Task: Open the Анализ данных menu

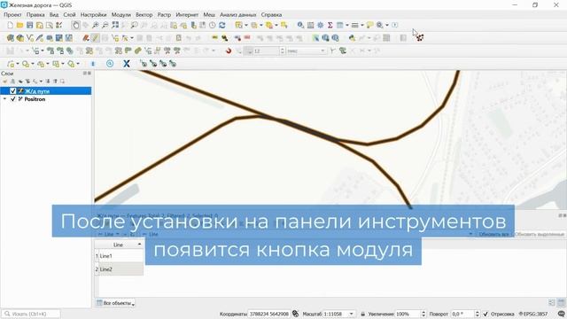Action: [238, 15]
